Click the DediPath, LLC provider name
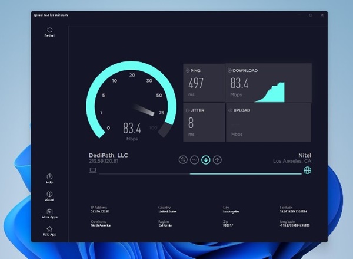This screenshot has width=353, height=259. click(x=108, y=155)
